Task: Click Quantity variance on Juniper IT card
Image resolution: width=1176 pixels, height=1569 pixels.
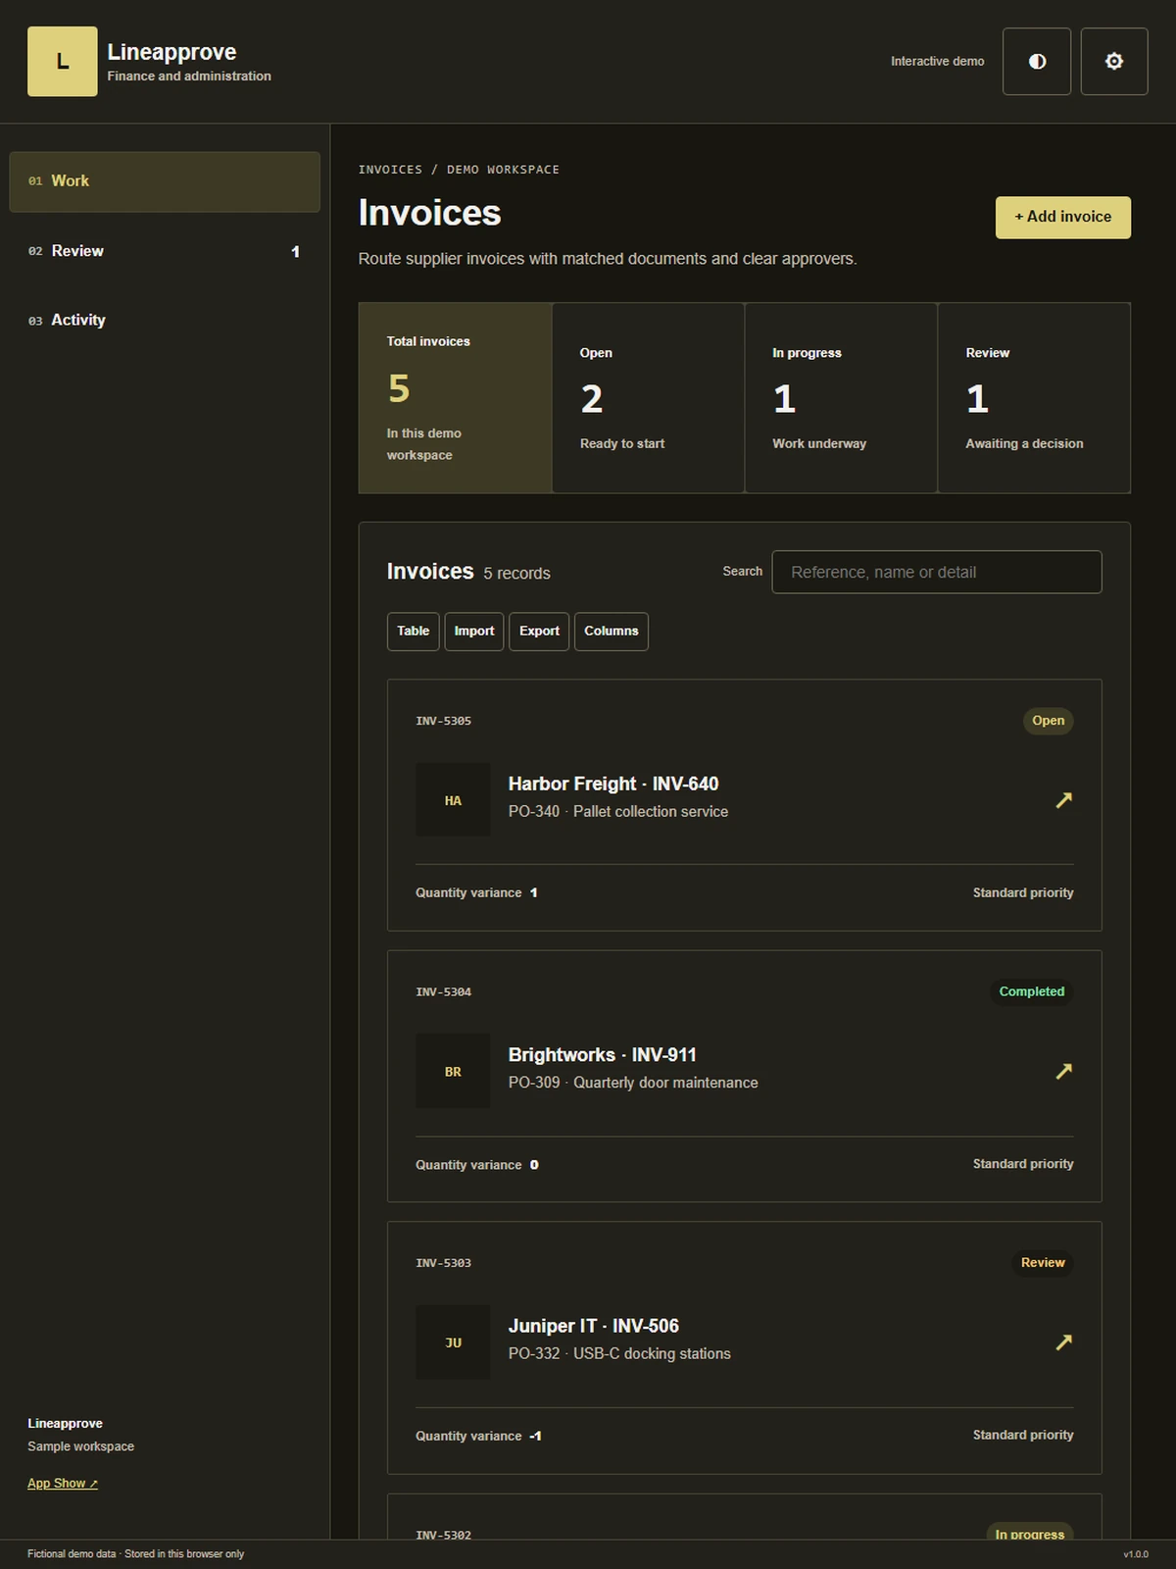Action: 468,1436
